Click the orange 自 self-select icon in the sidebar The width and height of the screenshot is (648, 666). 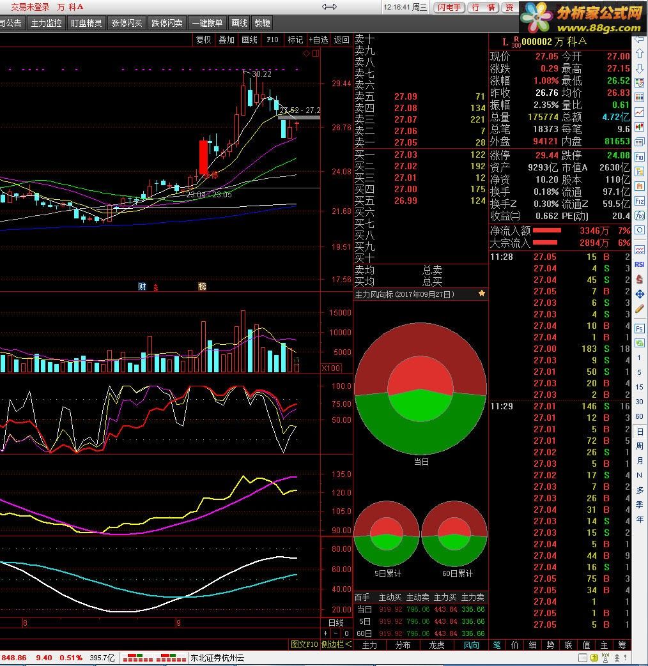click(640, 186)
